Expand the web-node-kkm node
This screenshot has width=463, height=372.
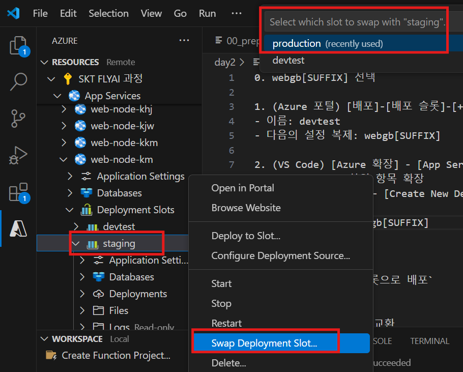(x=64, y=142)
